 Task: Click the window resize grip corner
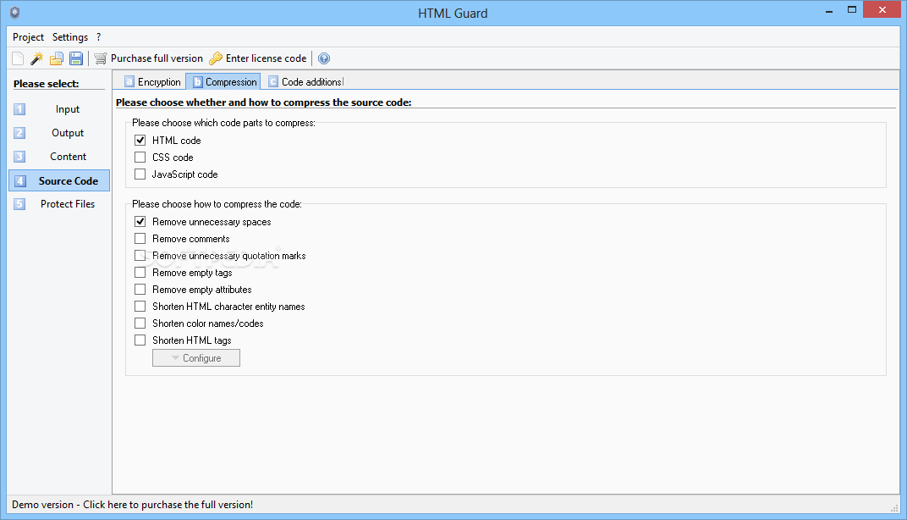coord(894,508)
